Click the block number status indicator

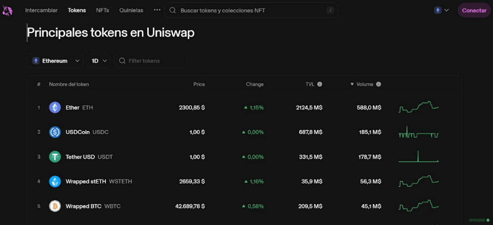click(479, 220)
